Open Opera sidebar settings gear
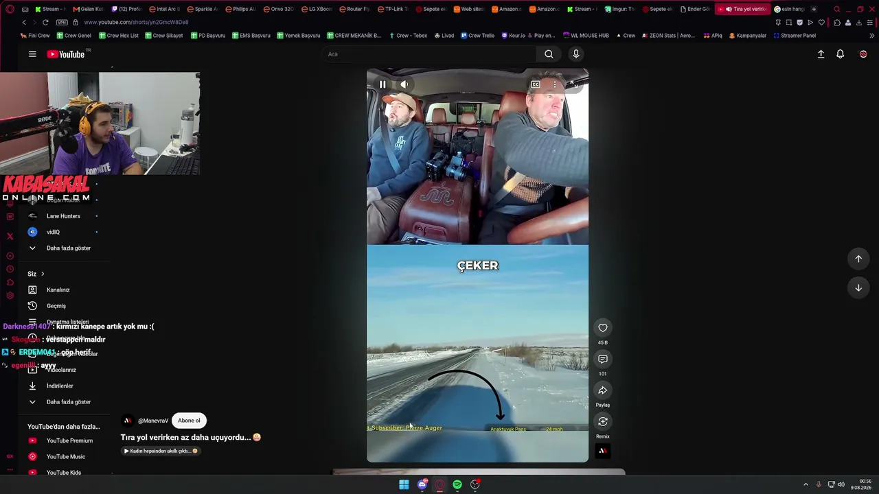Image resolution: width=879 pixels, height=494 pixels. [10, 296]
